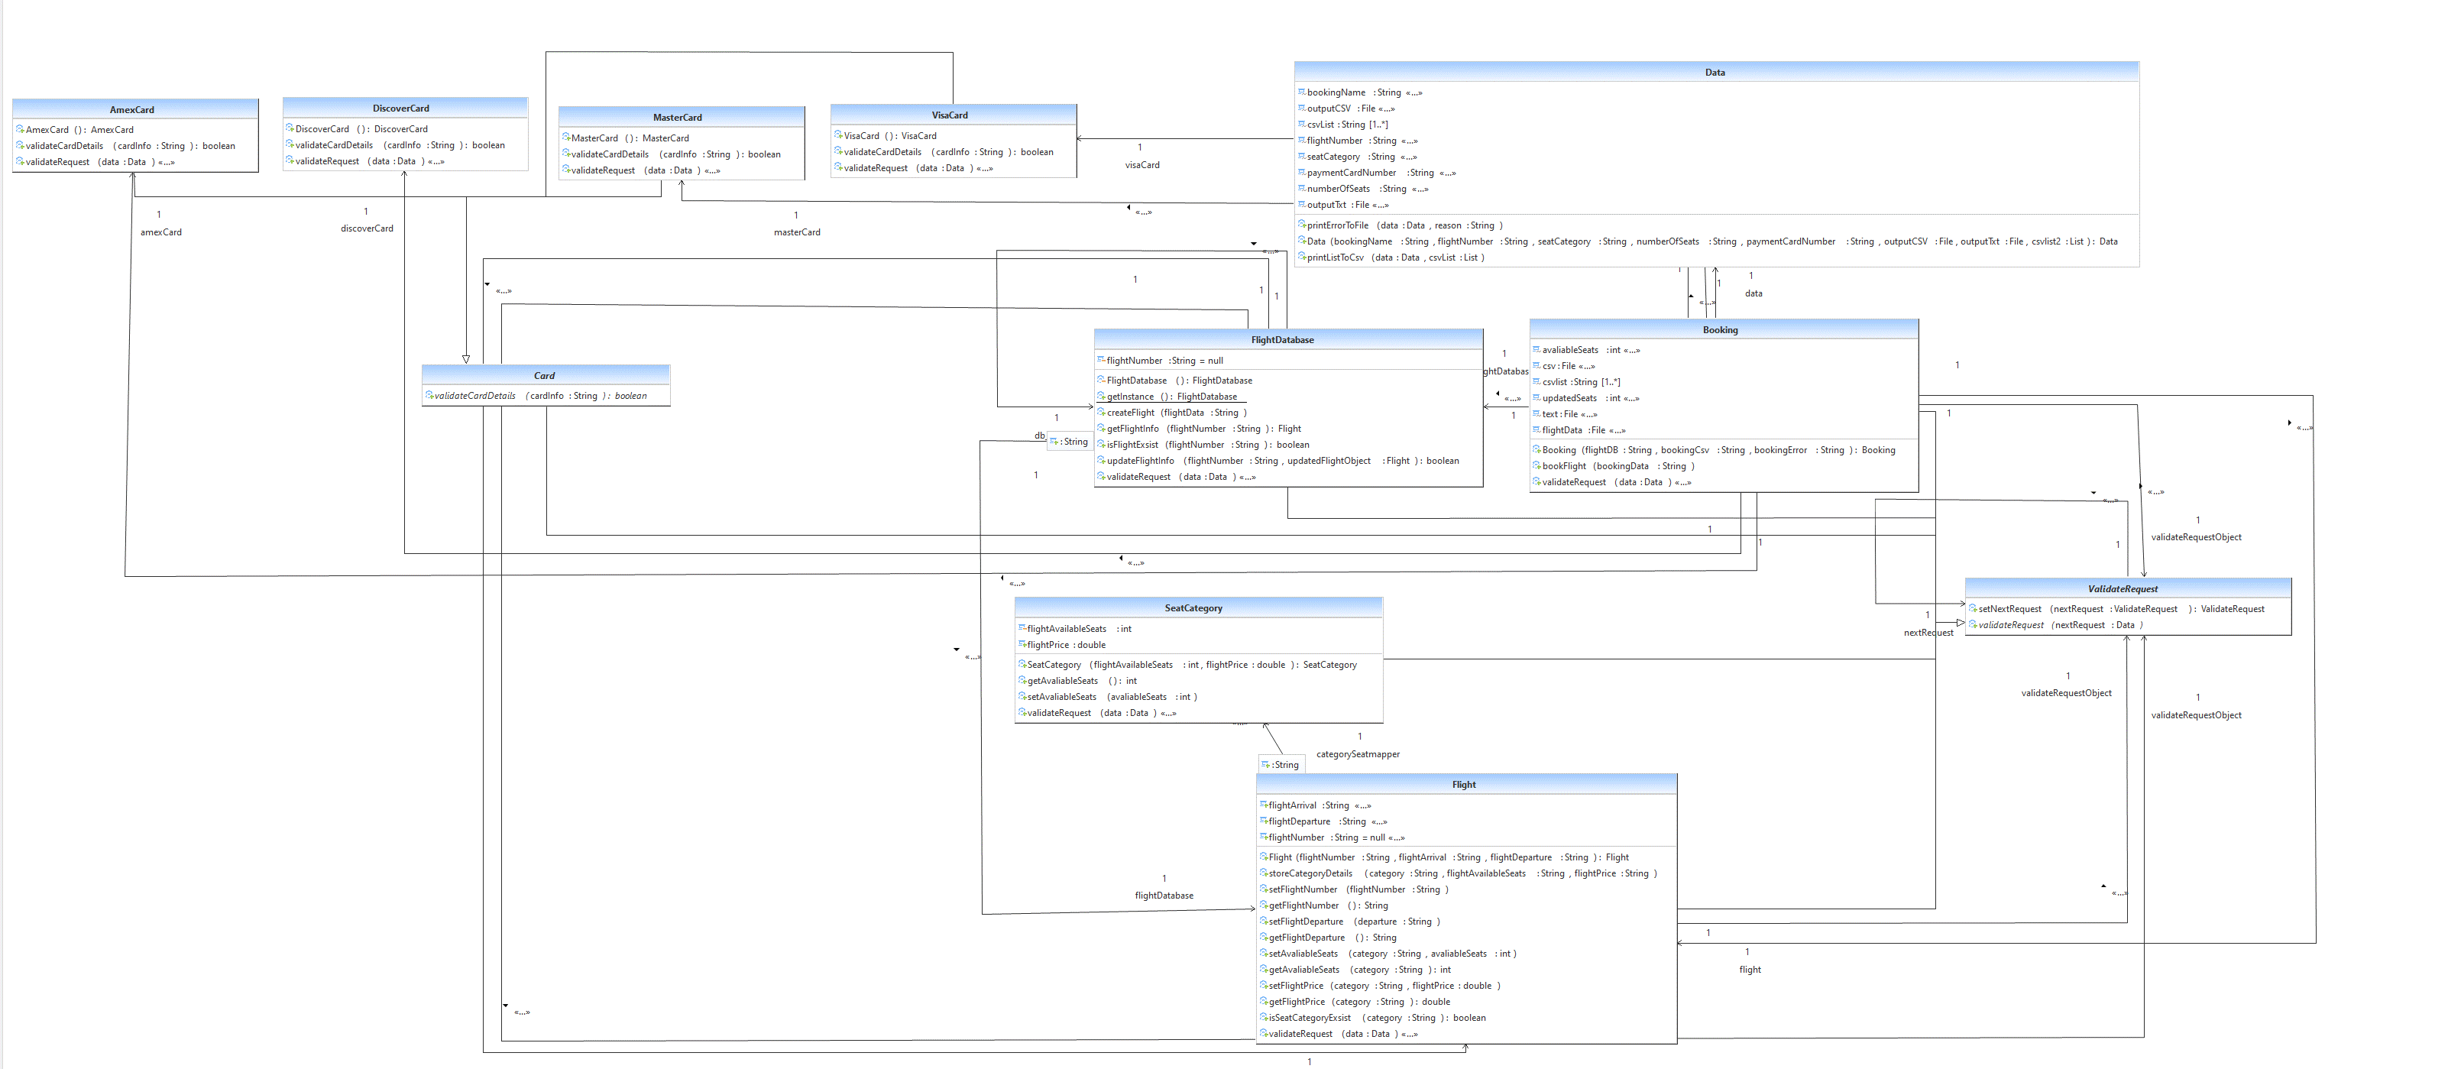
Task: Select getAvaliableSeats method in SeatCategory
Action: coord(1077,680)
